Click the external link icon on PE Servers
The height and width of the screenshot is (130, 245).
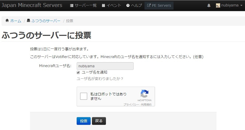tap(149, 5)
